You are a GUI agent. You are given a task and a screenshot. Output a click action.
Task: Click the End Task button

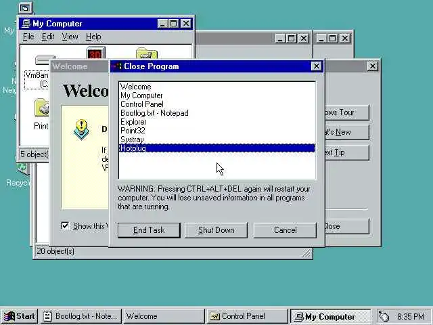[x=149, y=230]
